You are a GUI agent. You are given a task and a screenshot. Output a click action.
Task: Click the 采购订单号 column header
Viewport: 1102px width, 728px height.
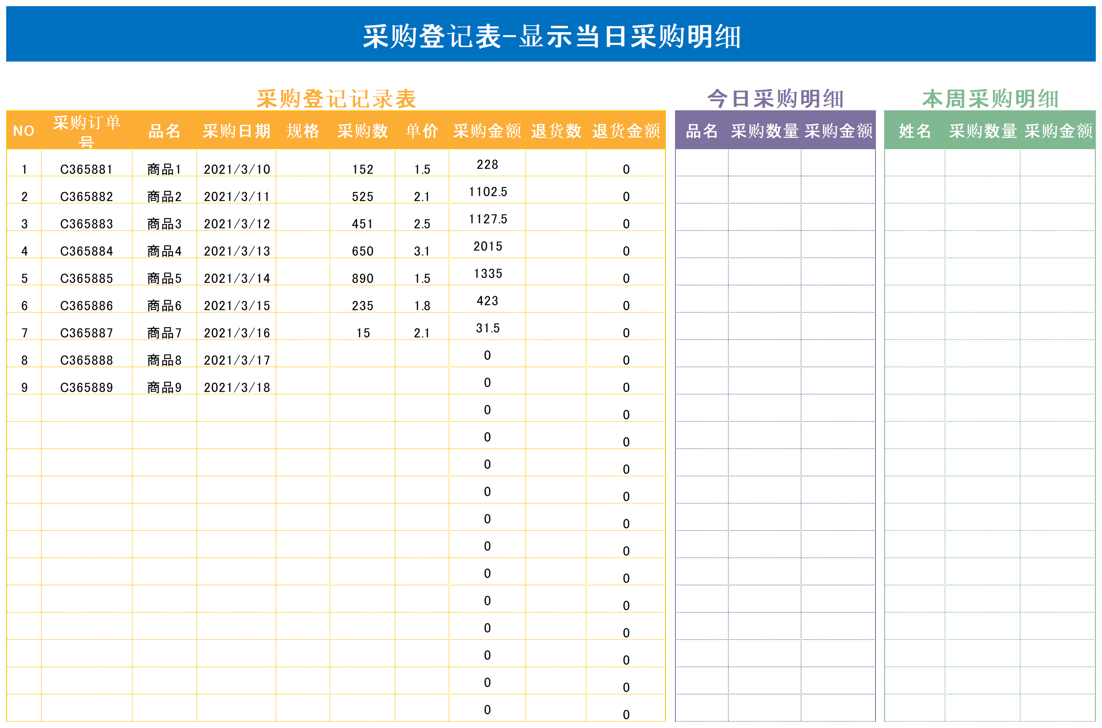click(x=87, y=131)
